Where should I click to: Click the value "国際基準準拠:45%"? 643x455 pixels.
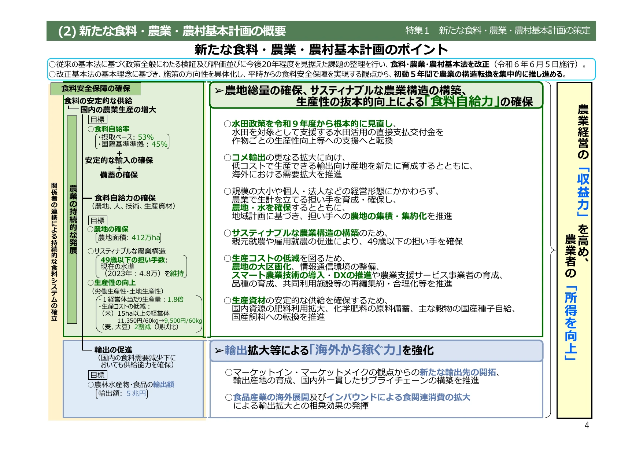(x=134, y=144)
